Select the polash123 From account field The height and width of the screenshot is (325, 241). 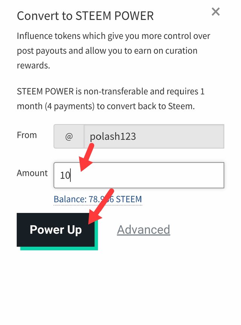(154, 136)
